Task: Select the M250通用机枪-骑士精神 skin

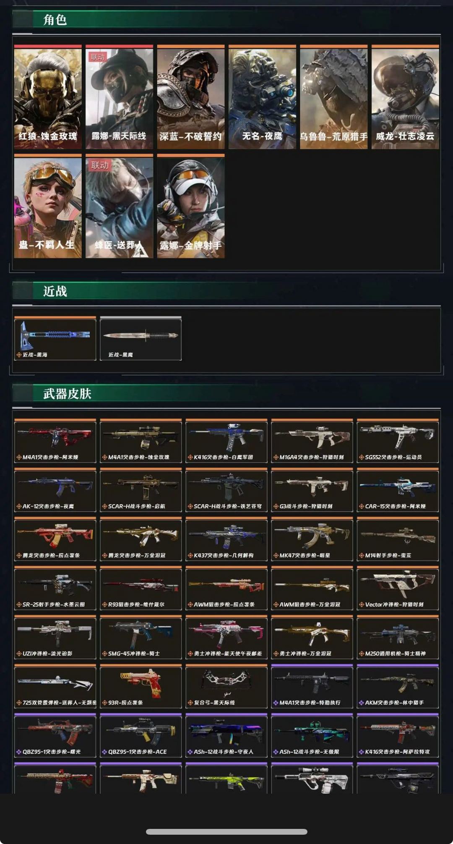Action: click(x=398, y=637)
